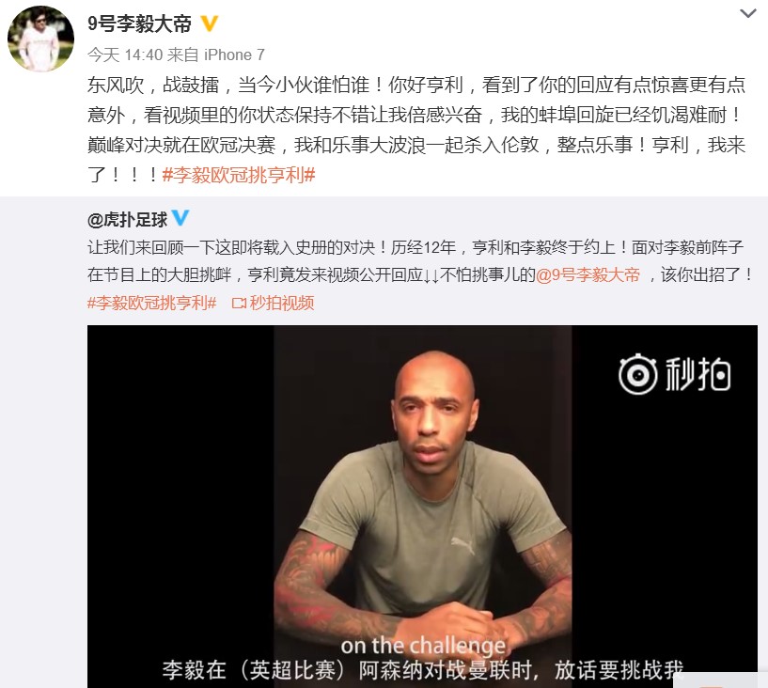Open the 今天 14:40 timestamp link
This screenshot has height=688, width=768.
[x=125, y=55]
